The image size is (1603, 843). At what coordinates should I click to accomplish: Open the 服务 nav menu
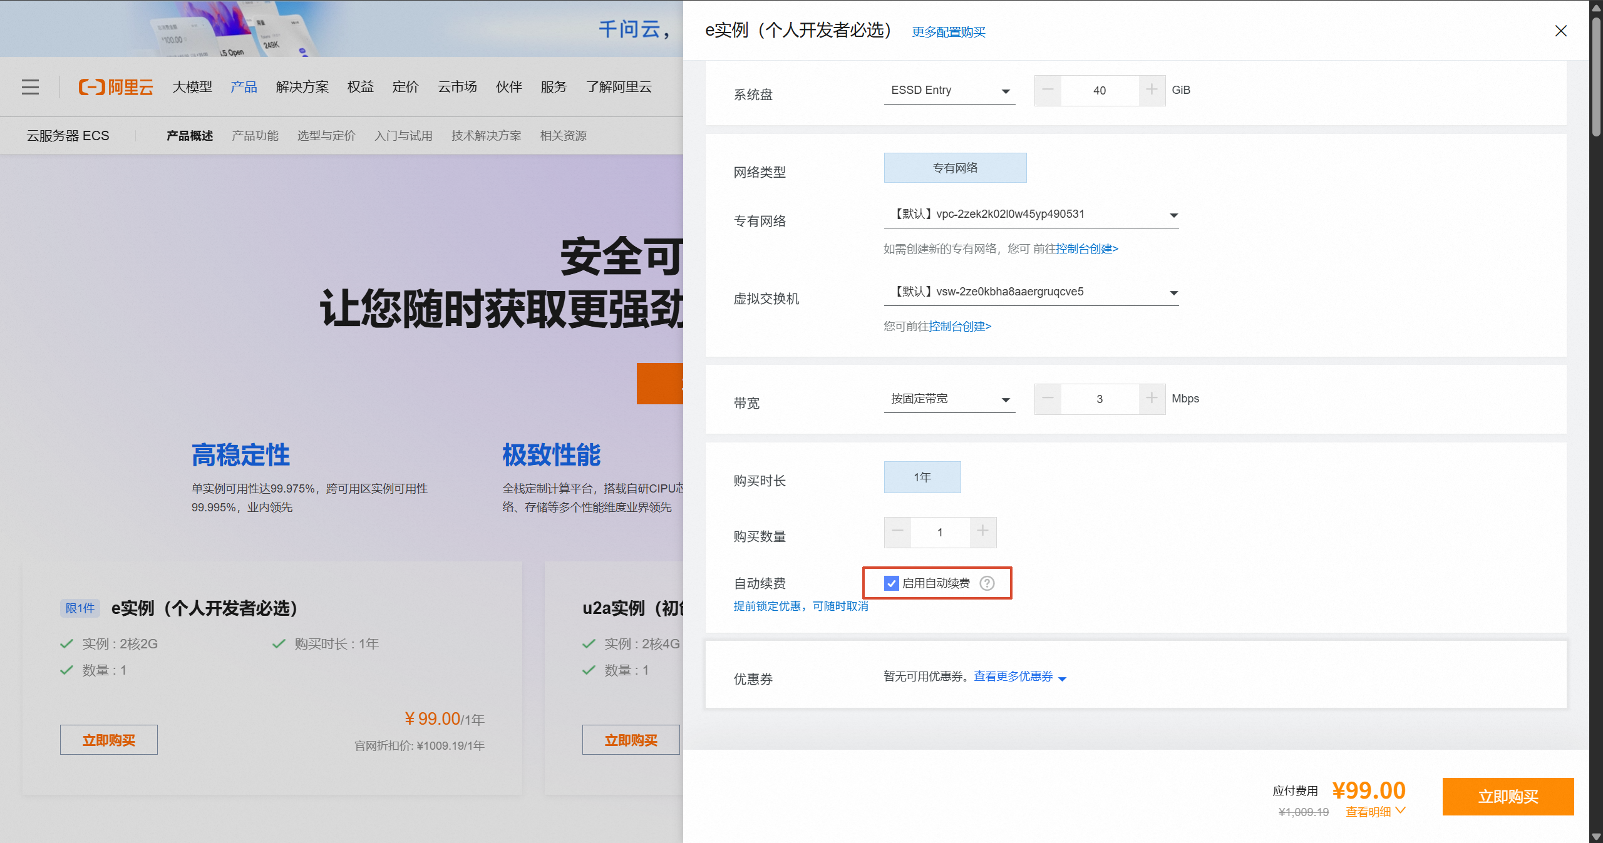[554, 87]
